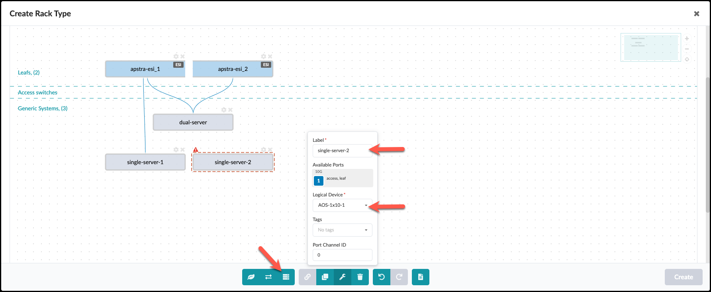Click the canvas minimap thumbnail

[650, 47]
